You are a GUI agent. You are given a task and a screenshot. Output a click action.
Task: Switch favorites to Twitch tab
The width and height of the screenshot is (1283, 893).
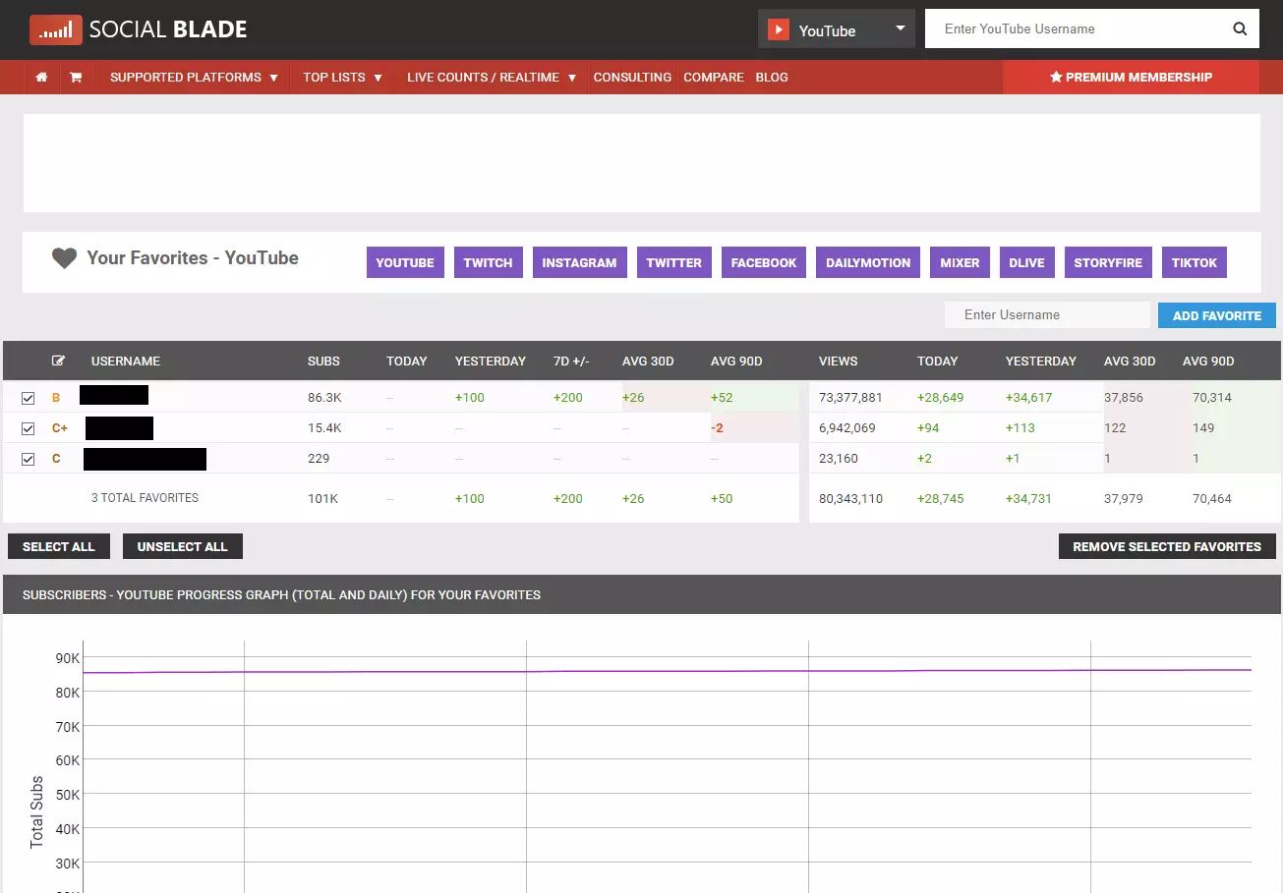pos(489,262)
